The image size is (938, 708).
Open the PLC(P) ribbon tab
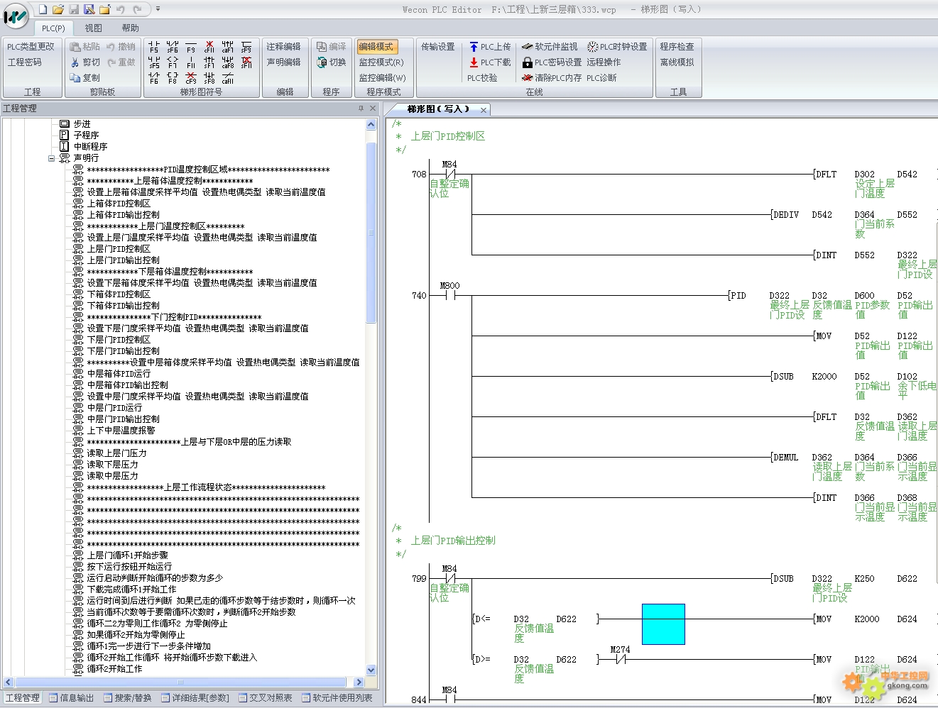coord(53,28)
